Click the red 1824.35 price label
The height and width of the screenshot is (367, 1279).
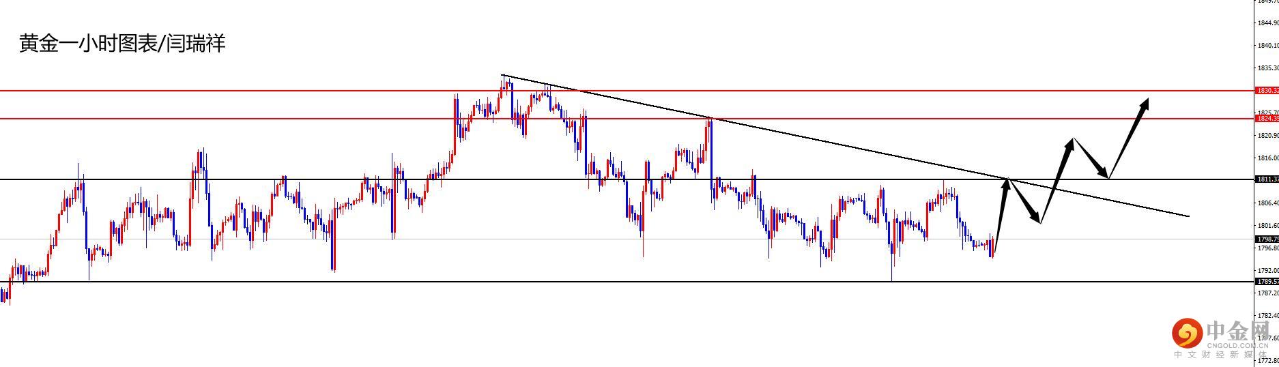[x=1267, y=118]
